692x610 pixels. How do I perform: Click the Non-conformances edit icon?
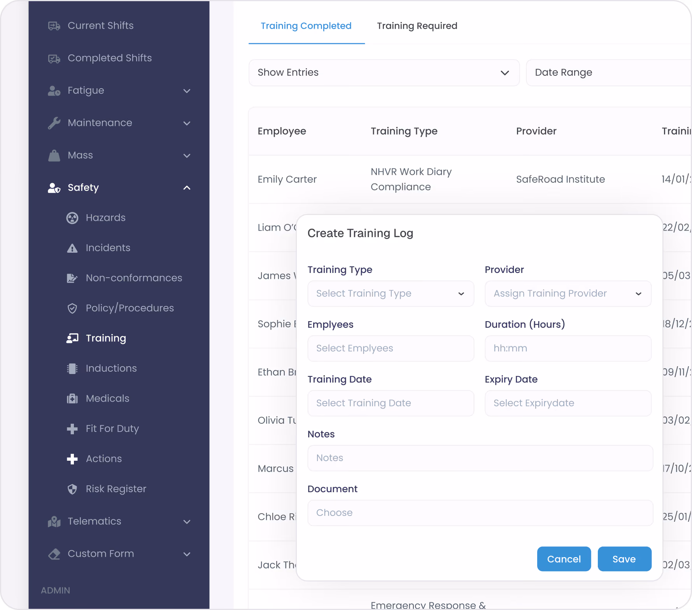(72, 278)
